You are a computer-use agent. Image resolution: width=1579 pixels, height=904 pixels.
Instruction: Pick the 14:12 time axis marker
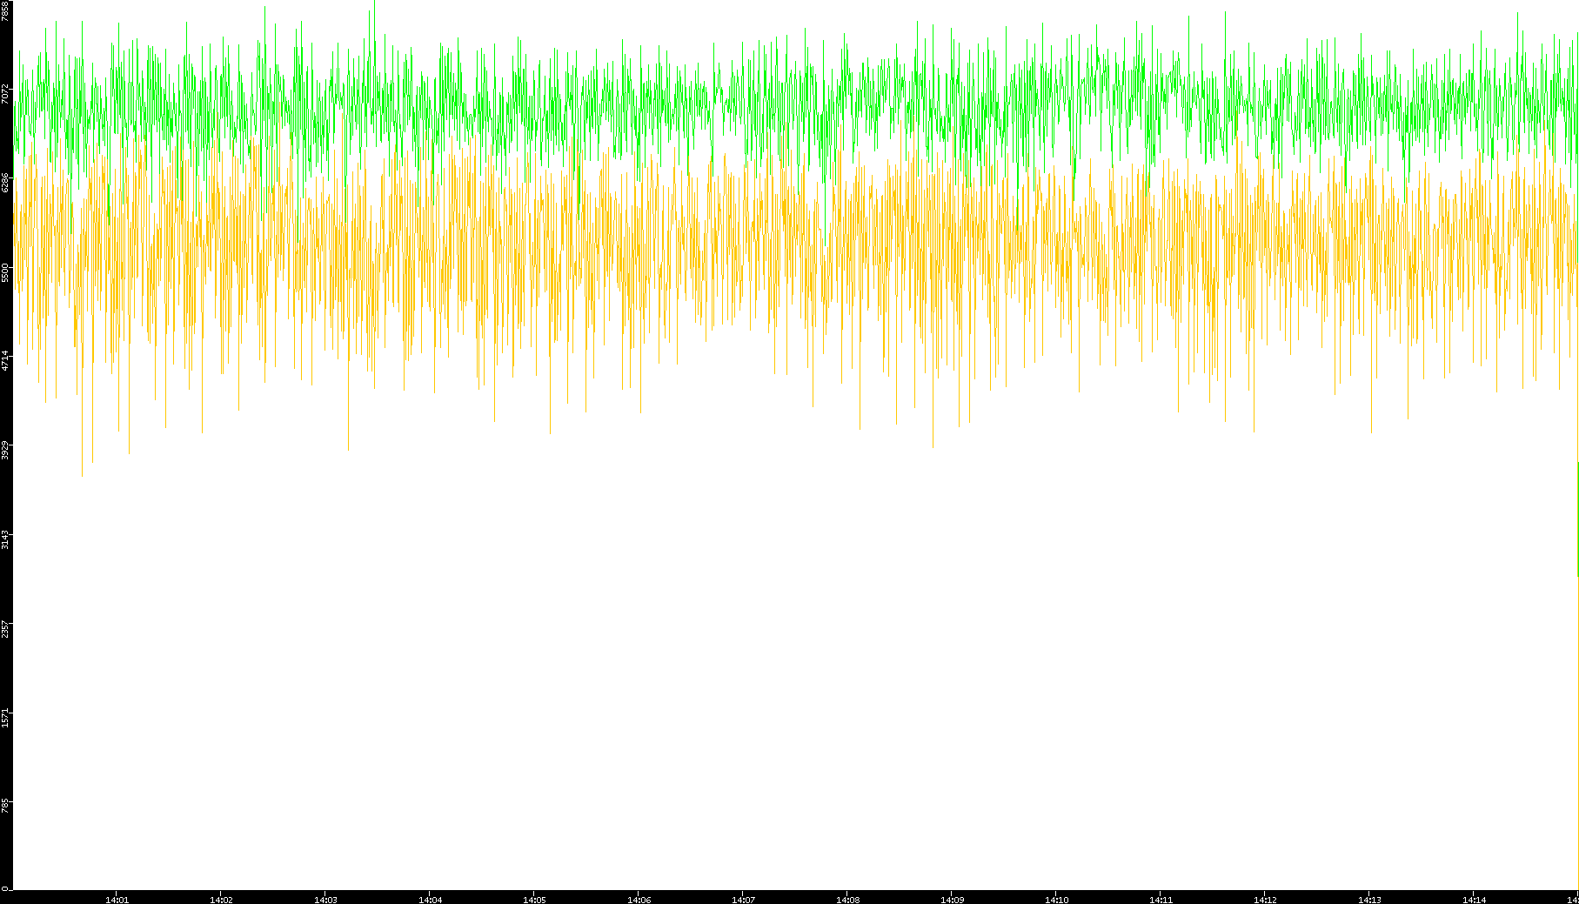(x=1265, y=900)
